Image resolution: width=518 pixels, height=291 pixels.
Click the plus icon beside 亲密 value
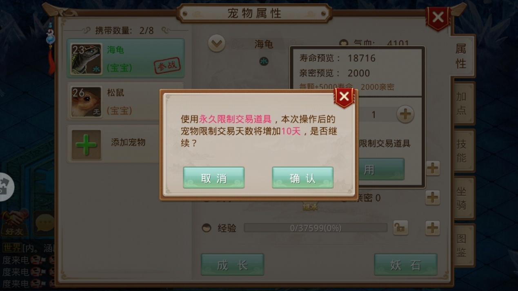[x=432, y=198]
